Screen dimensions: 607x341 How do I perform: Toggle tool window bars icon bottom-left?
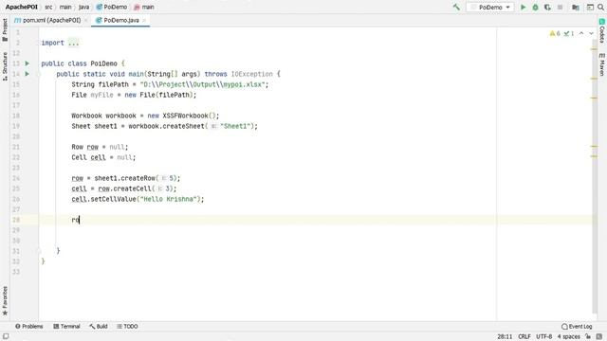tap(6, 336)
